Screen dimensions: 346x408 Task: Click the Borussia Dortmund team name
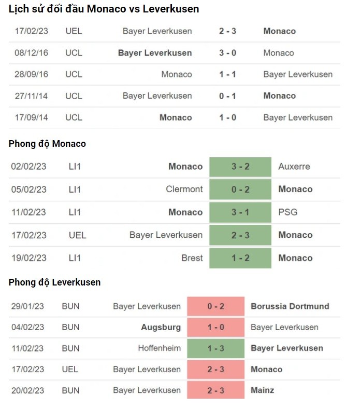290,306
